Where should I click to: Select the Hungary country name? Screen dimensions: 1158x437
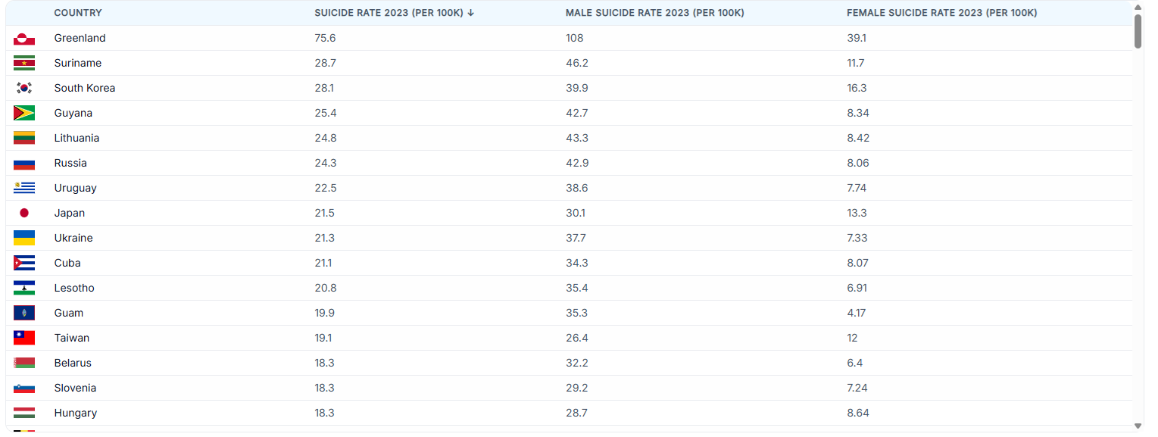[75, 413]
